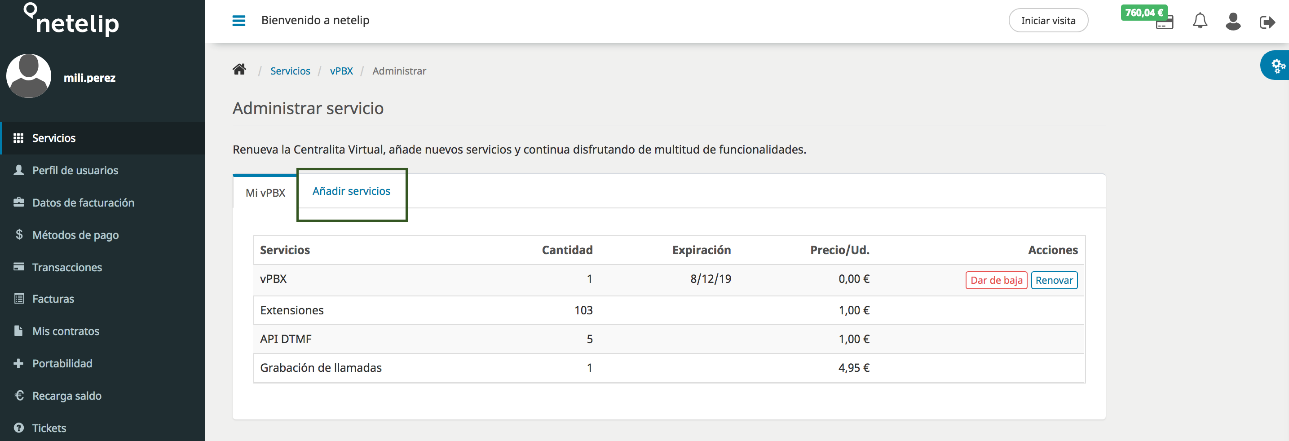Image resolution: width=1289 pixels, height=441 pixels.
Task: Select the Mi vPBX tab
Action: (265, 193)
